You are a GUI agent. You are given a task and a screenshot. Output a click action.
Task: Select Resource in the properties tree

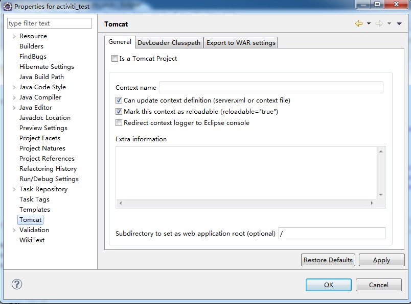click(x=33, y=36)
